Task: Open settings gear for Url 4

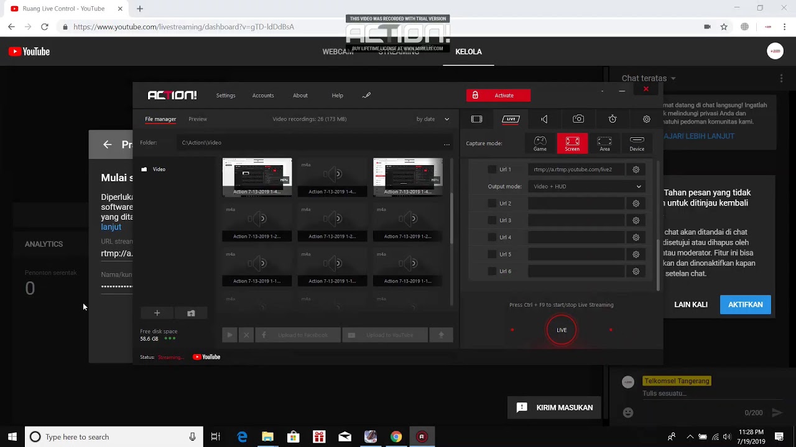Action: click(636, 237)
